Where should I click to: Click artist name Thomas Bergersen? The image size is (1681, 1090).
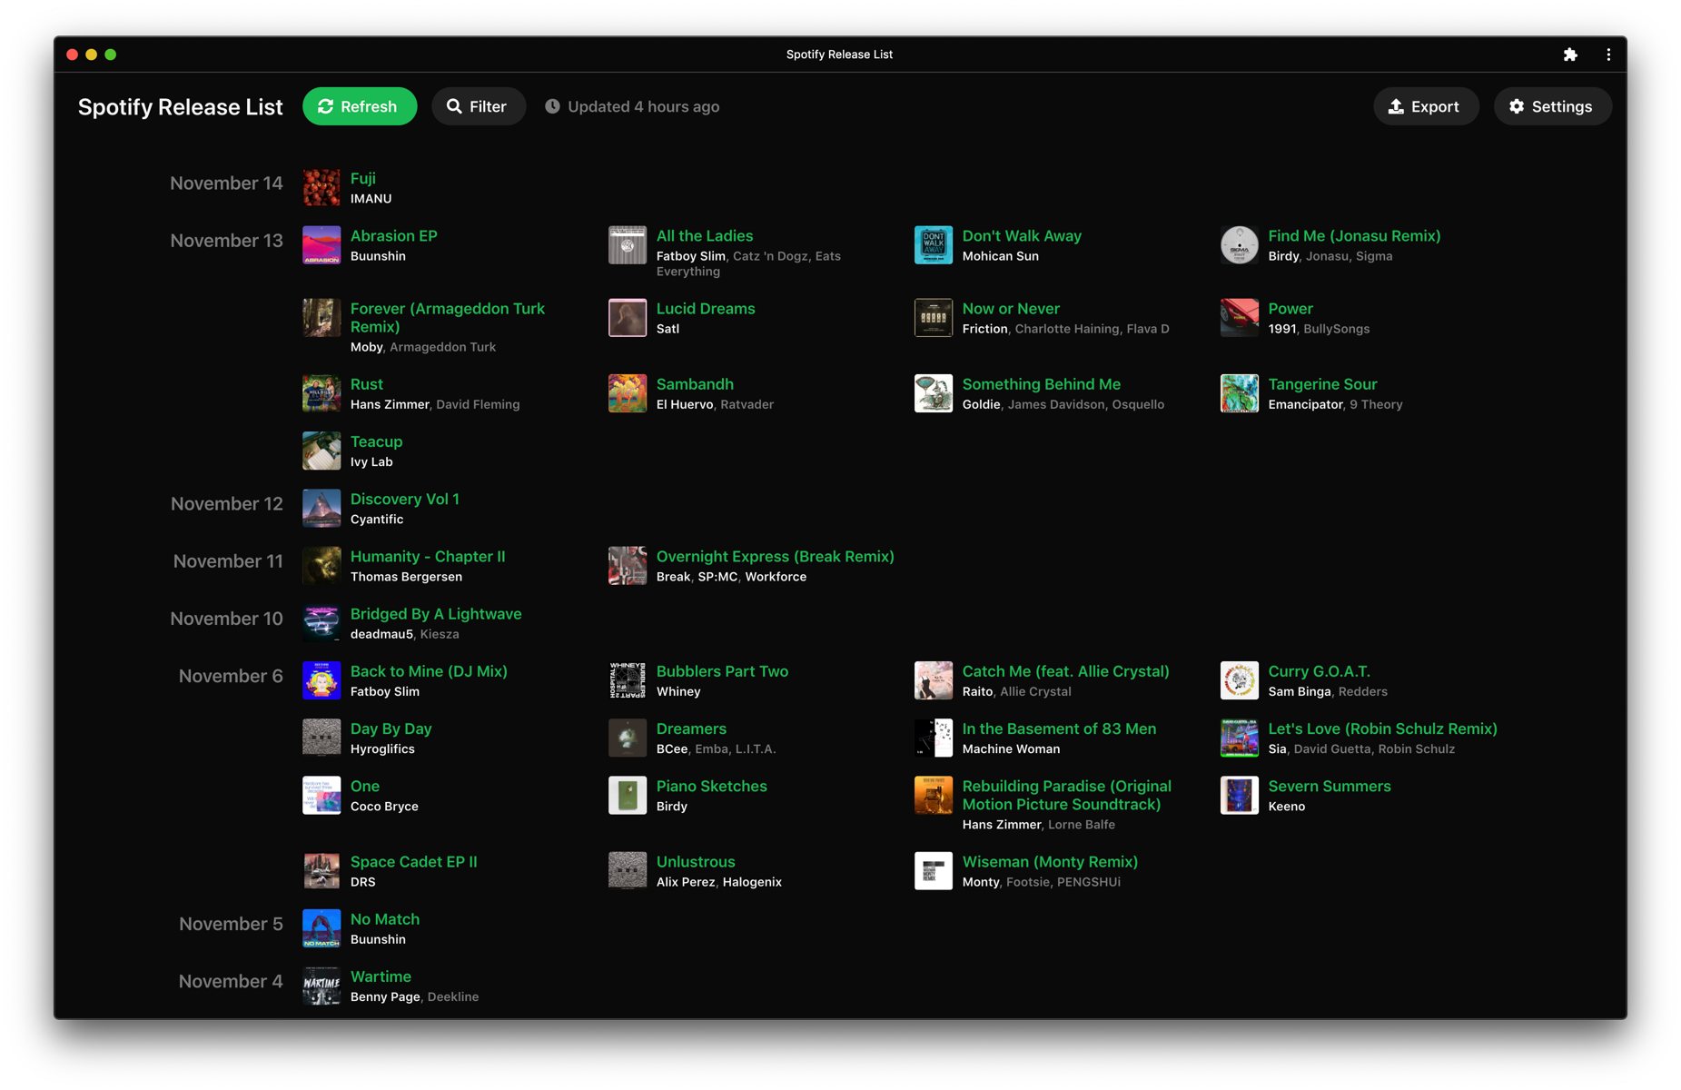(406, 577)
